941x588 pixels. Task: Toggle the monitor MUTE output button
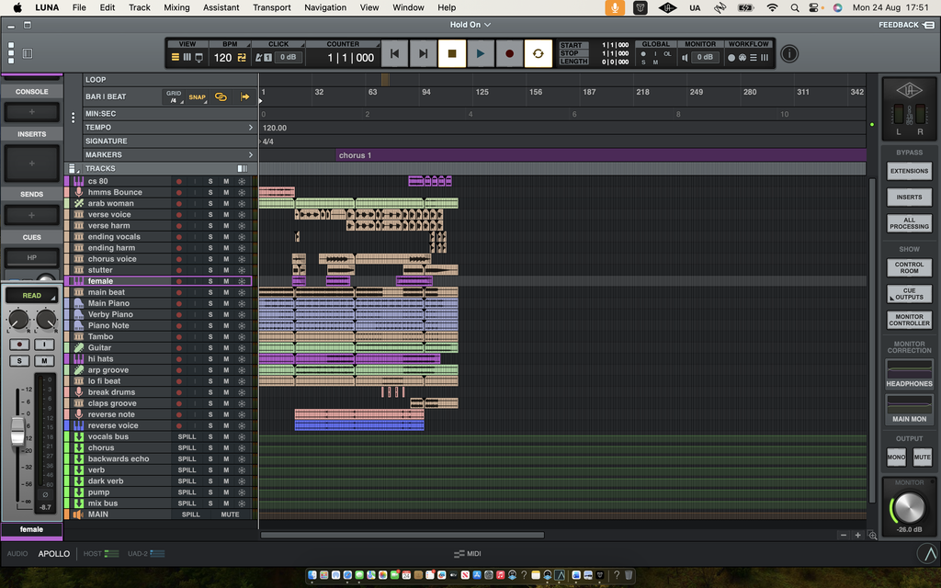coord(923,458)
